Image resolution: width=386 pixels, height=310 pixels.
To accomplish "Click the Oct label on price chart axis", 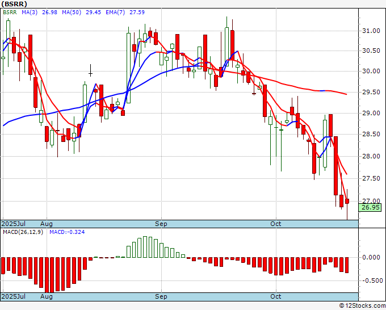I will click(275, 224).
